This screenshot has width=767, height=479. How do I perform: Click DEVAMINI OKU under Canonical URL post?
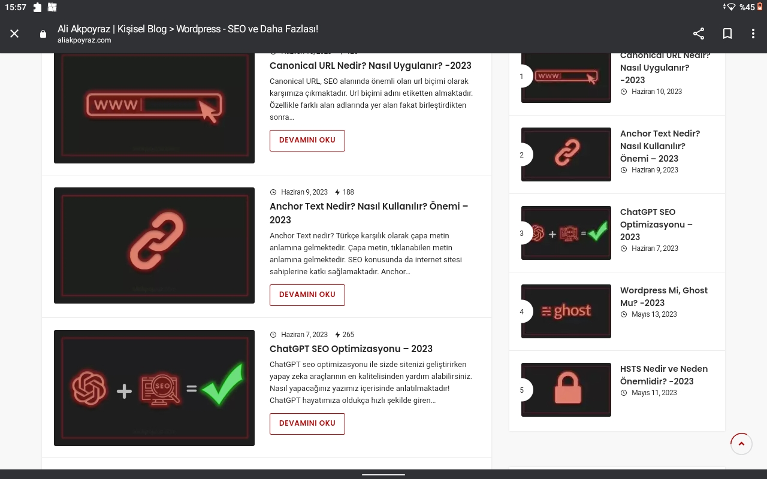pyautogui.click(x=307, y=140)
